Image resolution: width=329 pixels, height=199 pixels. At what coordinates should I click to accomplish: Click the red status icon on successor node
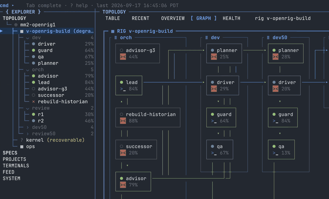pyautogui.click(x=123, y=153)
